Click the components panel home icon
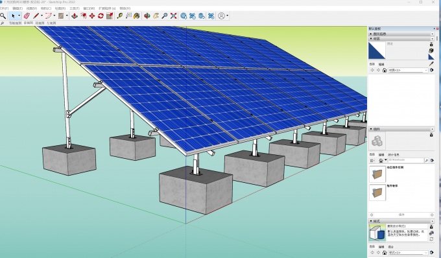 pyautogui.click(x=381, y=161)
